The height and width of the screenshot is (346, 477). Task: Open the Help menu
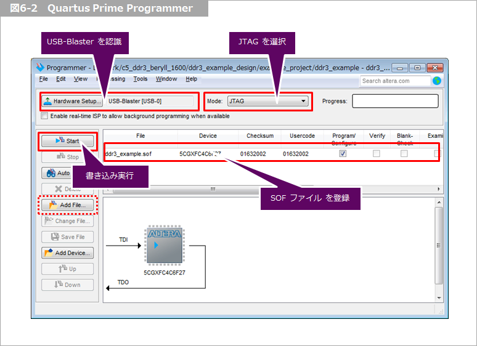[x=192, y=79]
